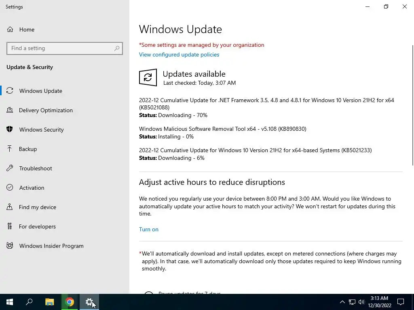The image size is (414, 310).
Task: Click the Windows Update page title
Action: tap(180, 29)
